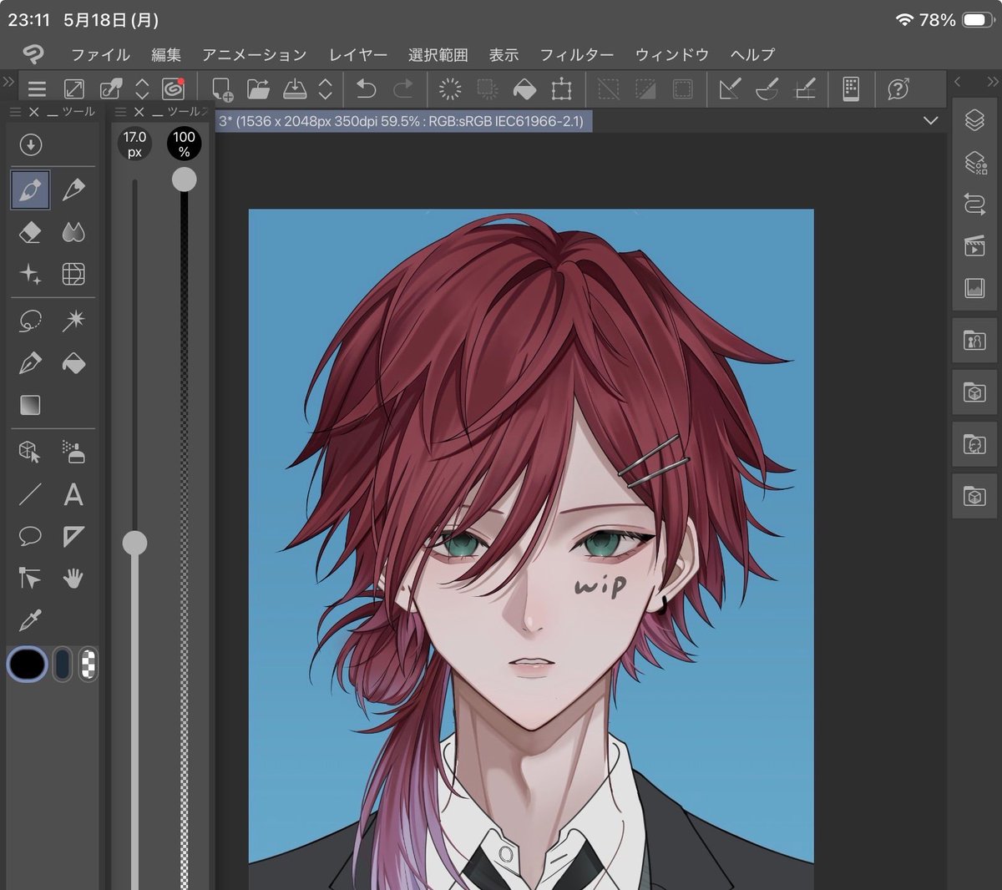Open the Tool palette hamburger menu
Screen dimensions: 1002x890
pos(15,112)
